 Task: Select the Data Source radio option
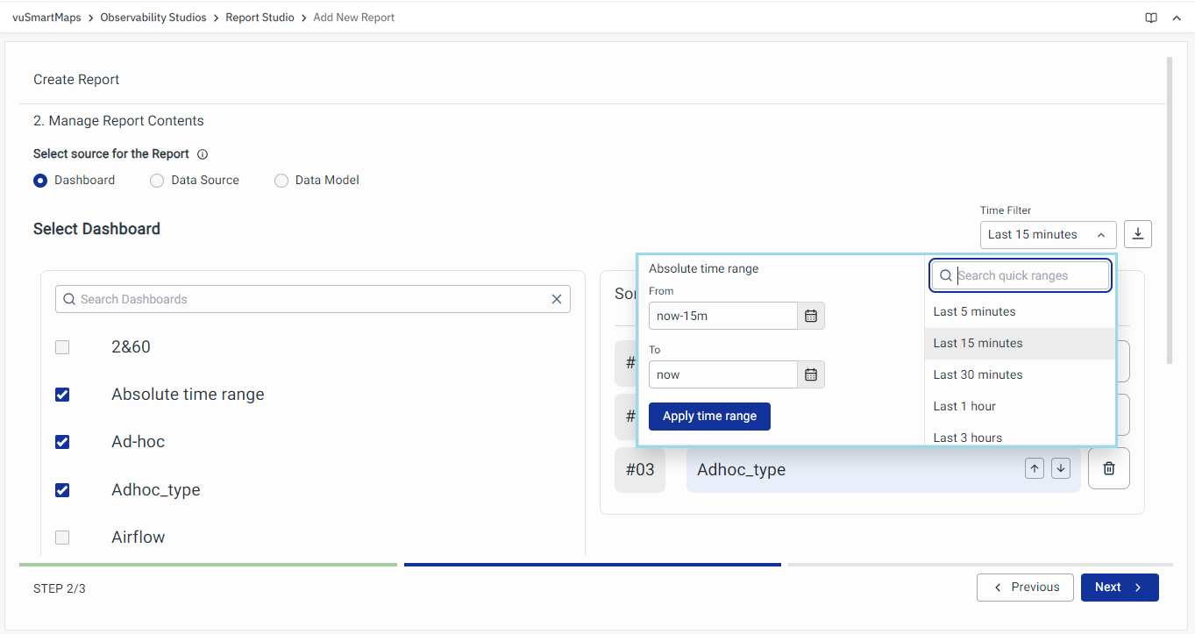157,181
